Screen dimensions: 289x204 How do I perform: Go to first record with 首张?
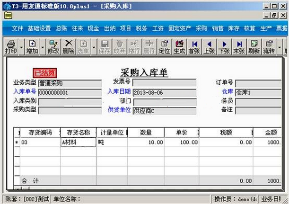(194, 46)
